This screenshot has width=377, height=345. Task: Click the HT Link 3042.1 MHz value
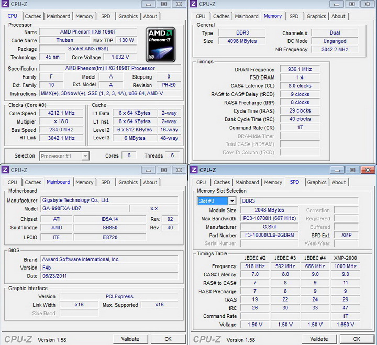[x=61, y=138]
